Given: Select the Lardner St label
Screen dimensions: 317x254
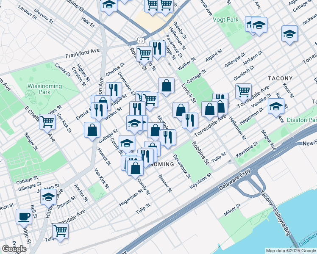Looking at the screenshot, I should (27, 12).
